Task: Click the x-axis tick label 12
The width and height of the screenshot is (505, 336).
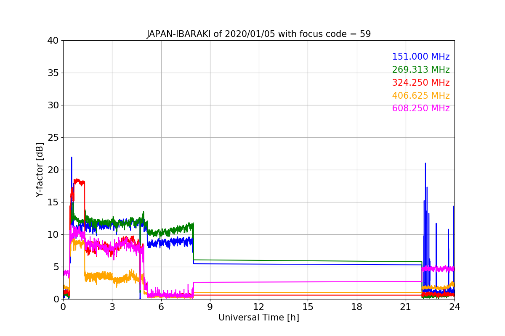Action: click(x=259, y=307)
